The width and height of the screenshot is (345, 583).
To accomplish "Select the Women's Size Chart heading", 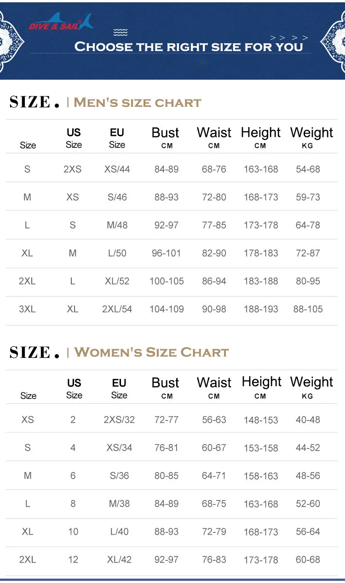I will 151,352.
